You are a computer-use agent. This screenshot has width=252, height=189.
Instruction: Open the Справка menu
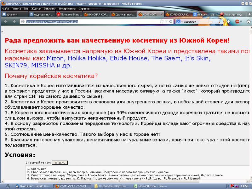[x=84, y=9]
